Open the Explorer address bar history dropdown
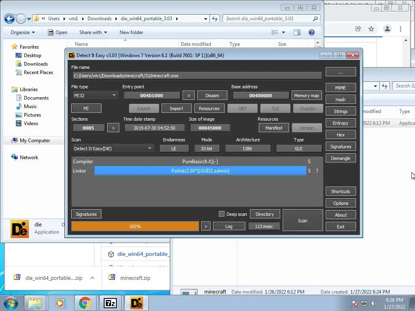 (205, 19)
